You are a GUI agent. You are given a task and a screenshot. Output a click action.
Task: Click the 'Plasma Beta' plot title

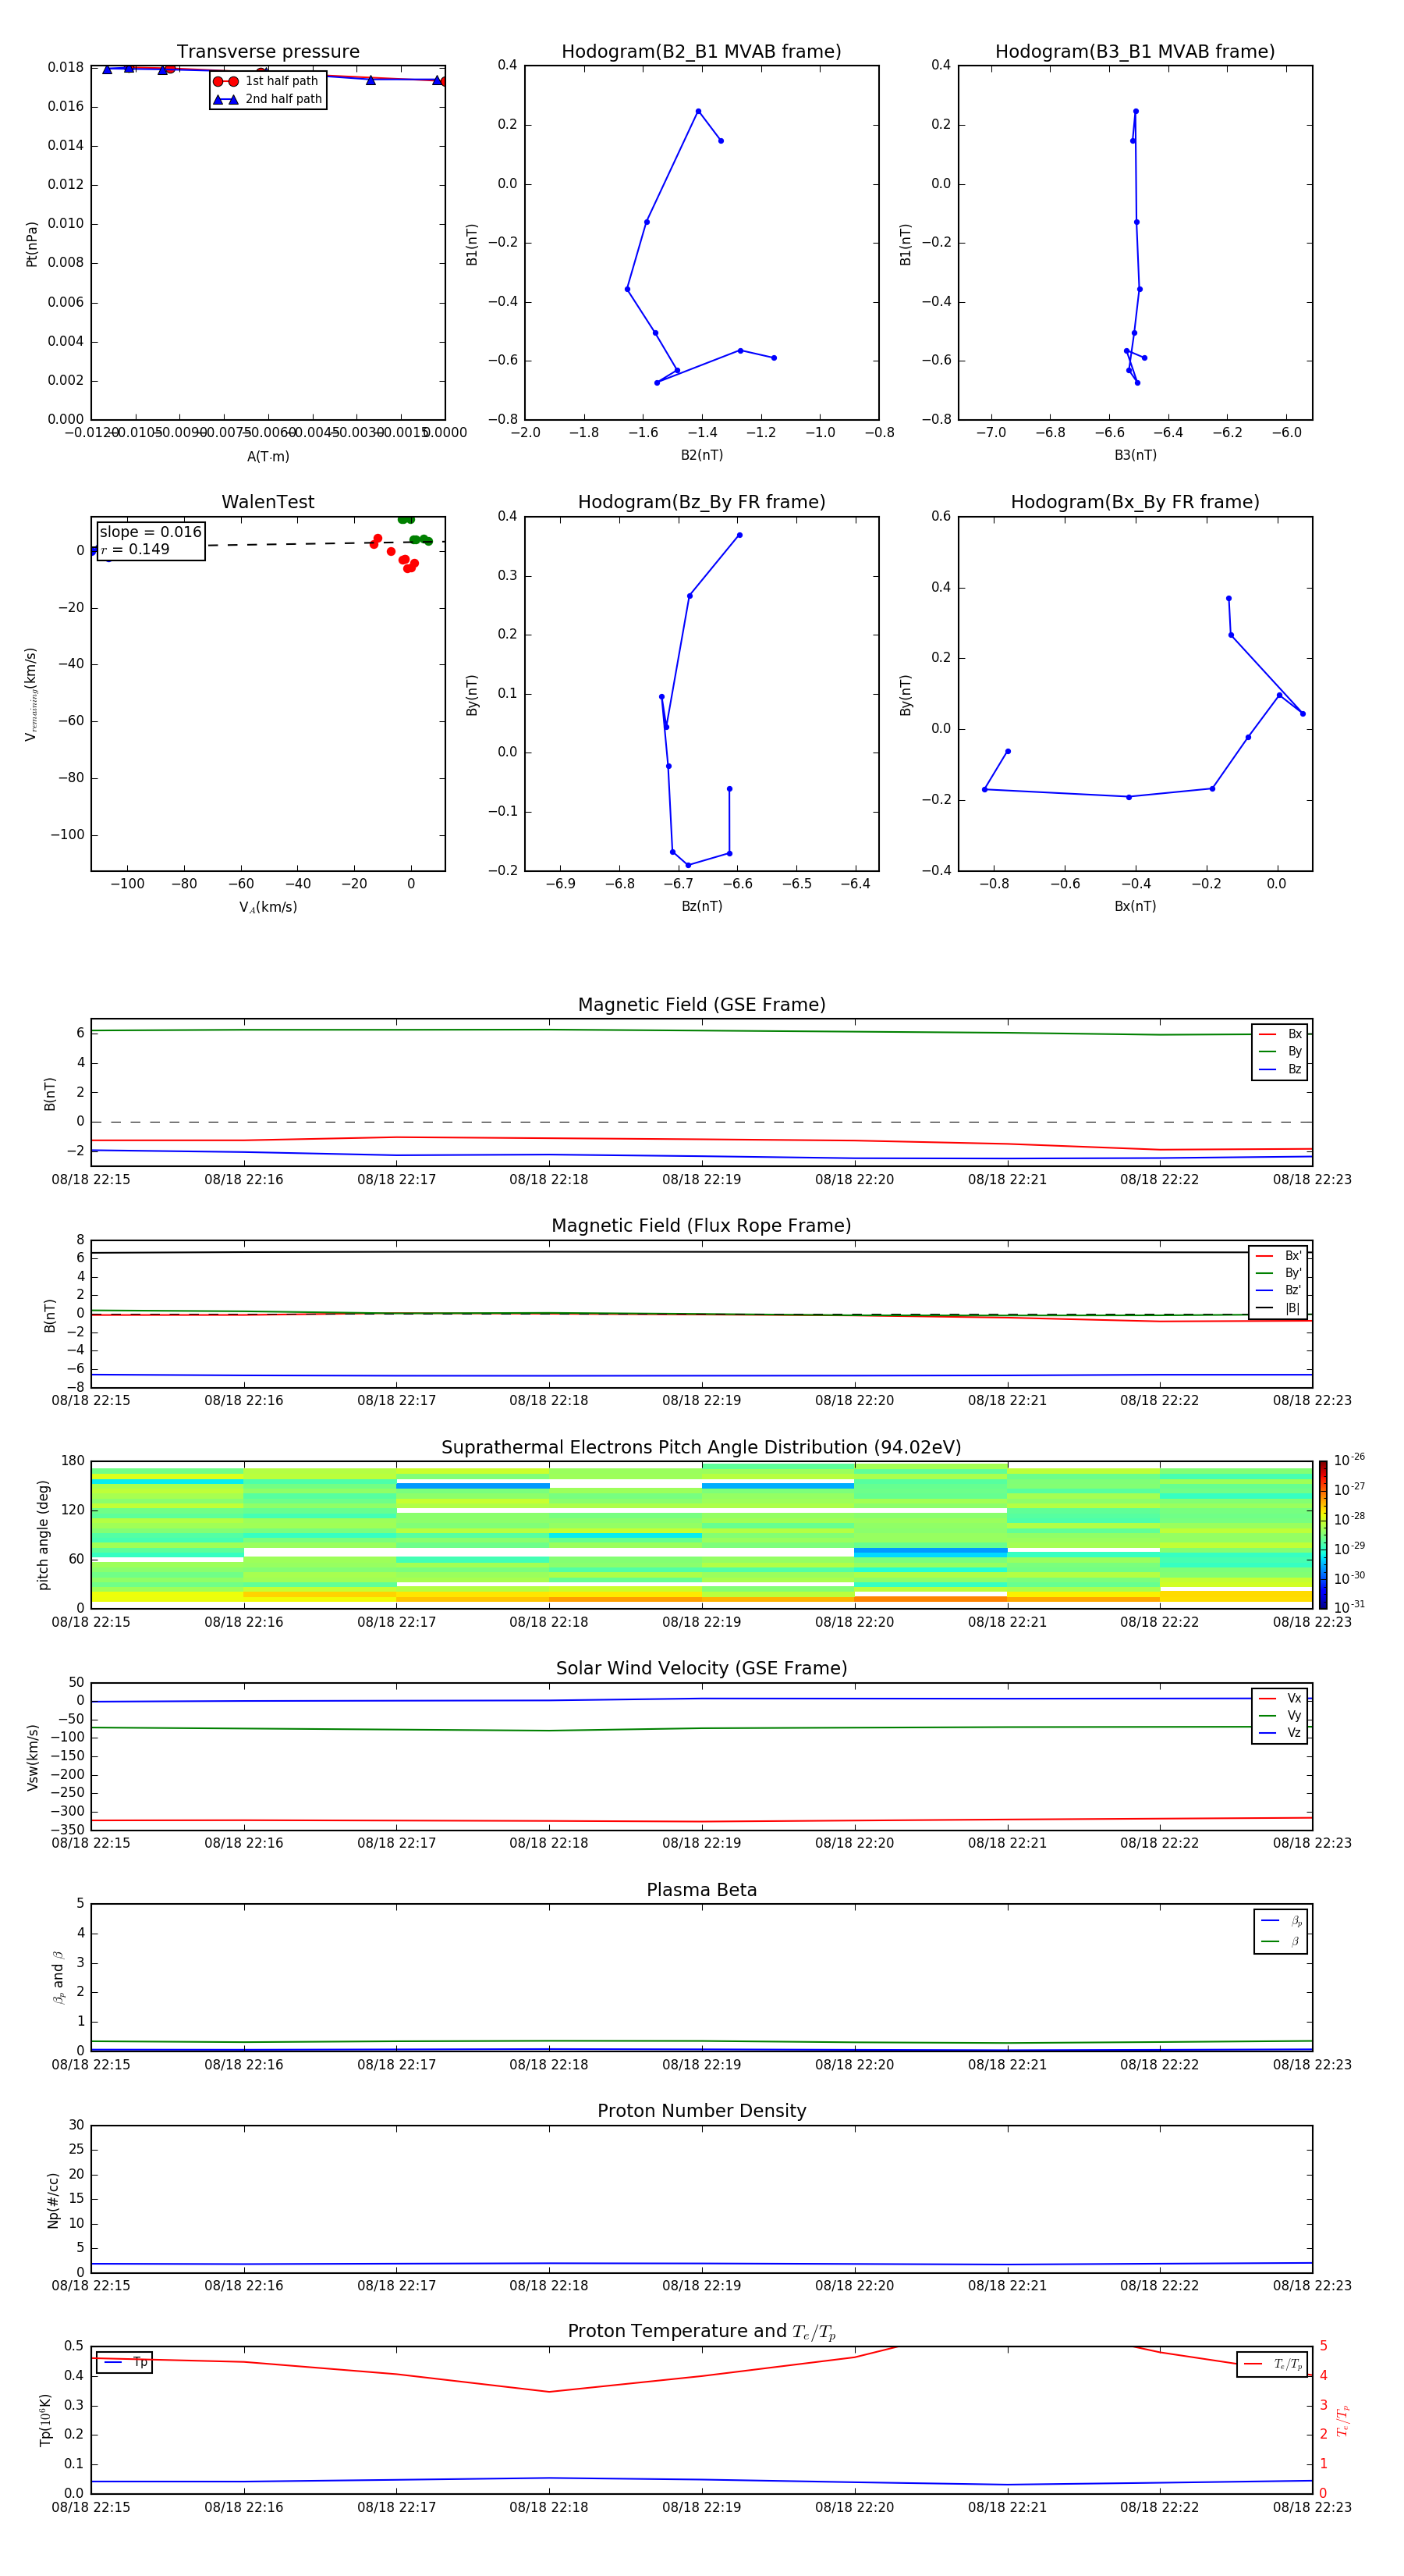[x=701, y=1891]
